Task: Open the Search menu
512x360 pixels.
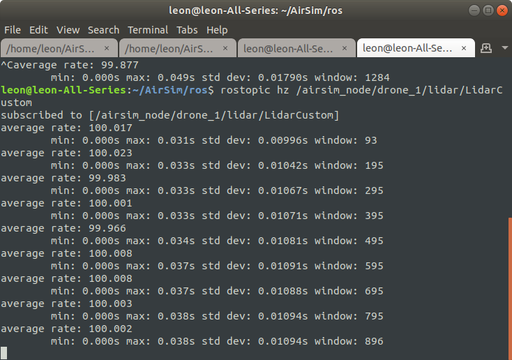Action: tap(103, 30)
